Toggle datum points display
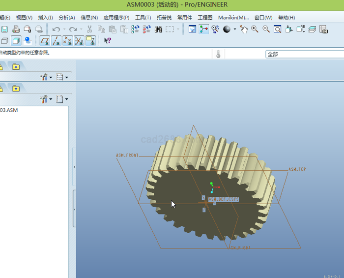 click(x=67, y=41)
